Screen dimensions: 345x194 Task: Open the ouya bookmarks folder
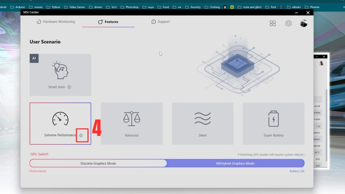(x=148, y=7)
